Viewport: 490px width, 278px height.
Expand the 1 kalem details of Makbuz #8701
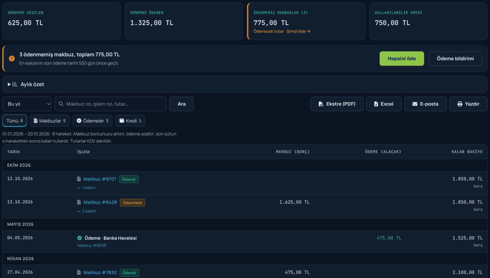(x=87, y=188)
